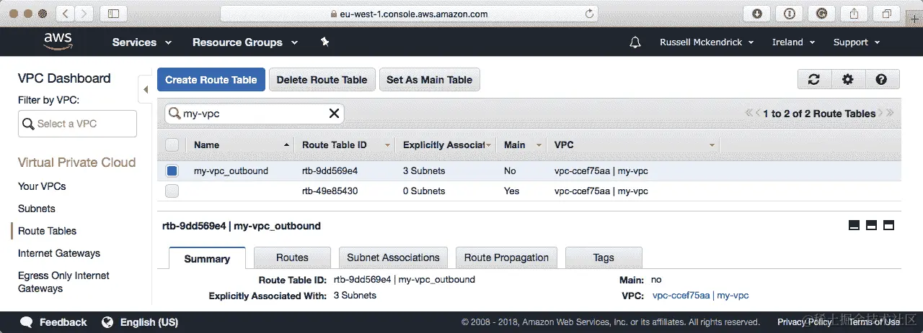The image size is (923, 333).
Task: Set details pane to half-height layout
Action: pyautogui.click(x=871, y=225)
